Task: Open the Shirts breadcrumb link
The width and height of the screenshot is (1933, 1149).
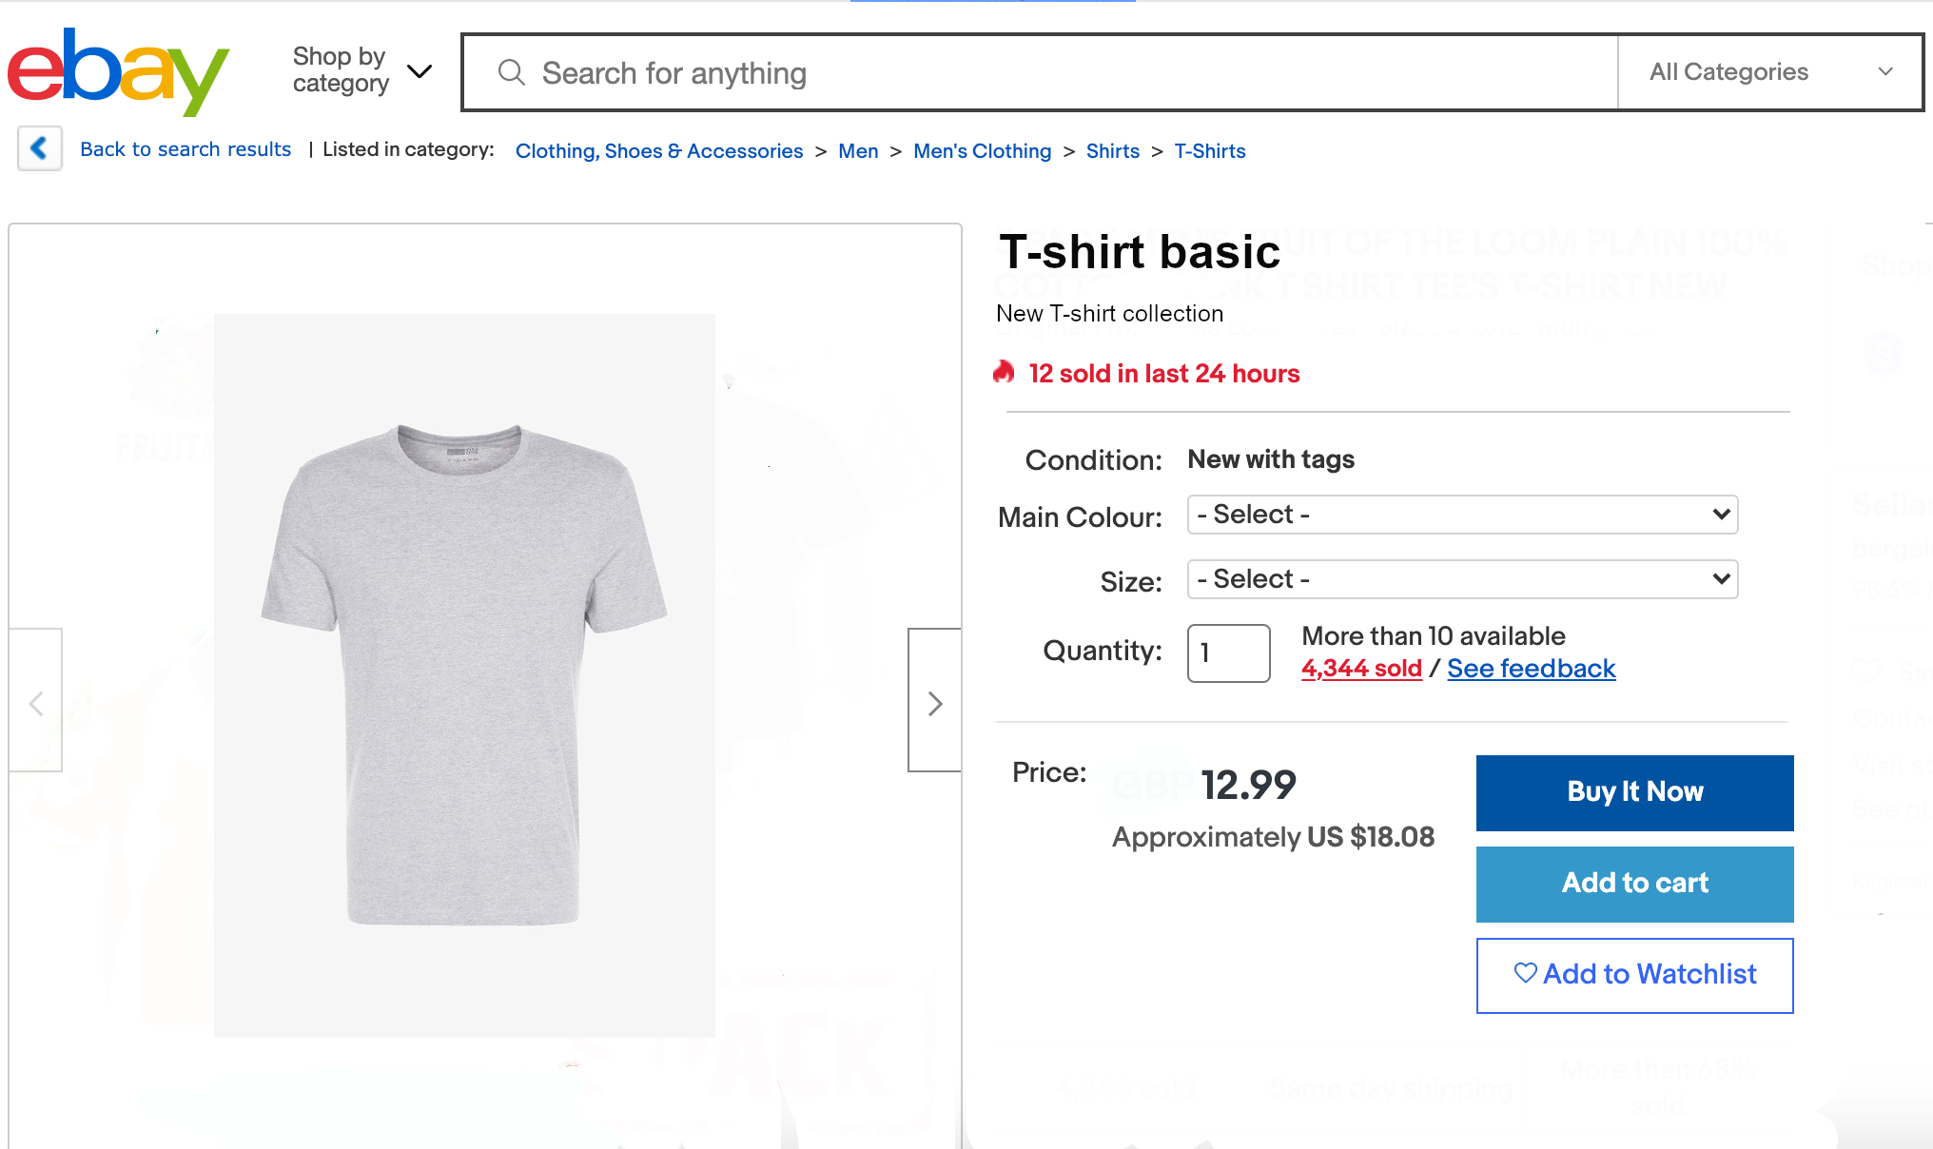Action: [1113, 151]
